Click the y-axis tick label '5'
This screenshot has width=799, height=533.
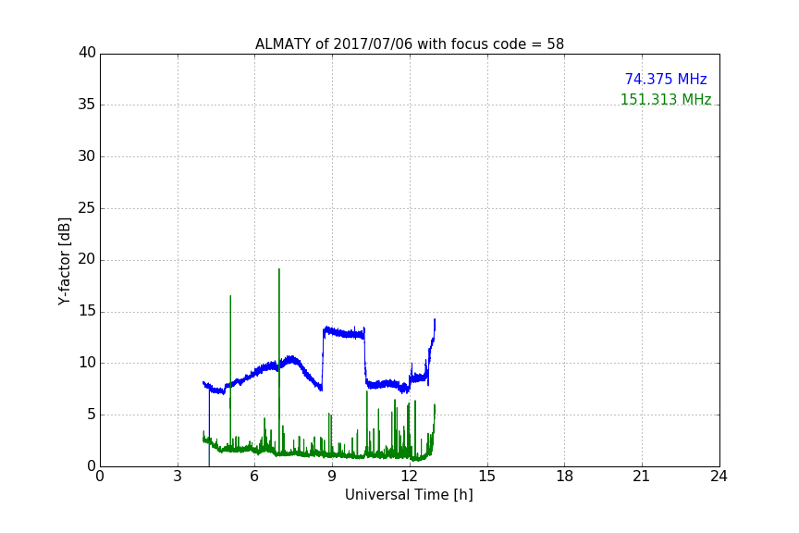point(92,415)
